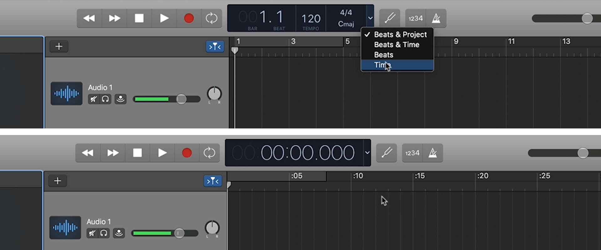Viewport: 601px width, 250px height.
Task: Click Audio 1 waveform icon below the seconds ruler
Action: [x=65, y=227]
